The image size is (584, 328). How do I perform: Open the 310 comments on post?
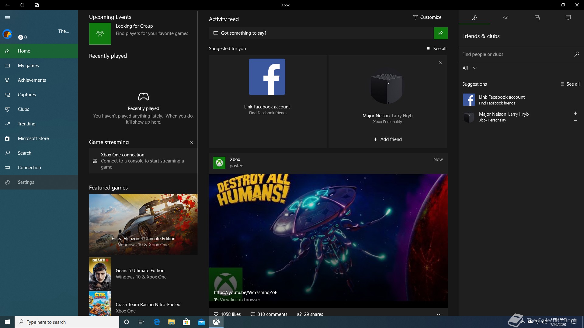pyautogui.click(x=269, y=314)
